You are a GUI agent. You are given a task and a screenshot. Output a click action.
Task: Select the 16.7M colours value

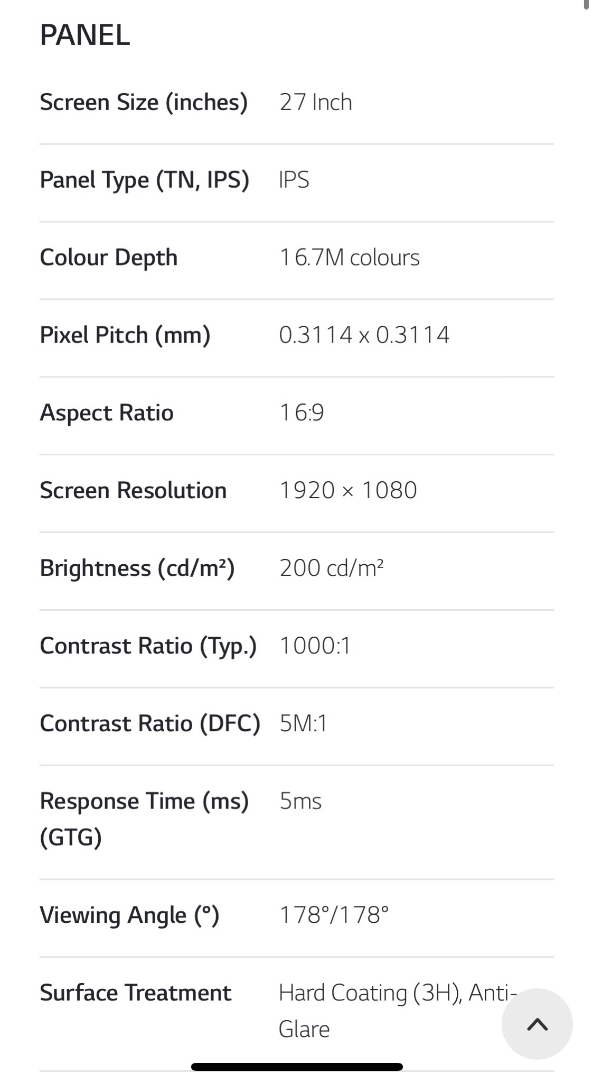point(350,258)
